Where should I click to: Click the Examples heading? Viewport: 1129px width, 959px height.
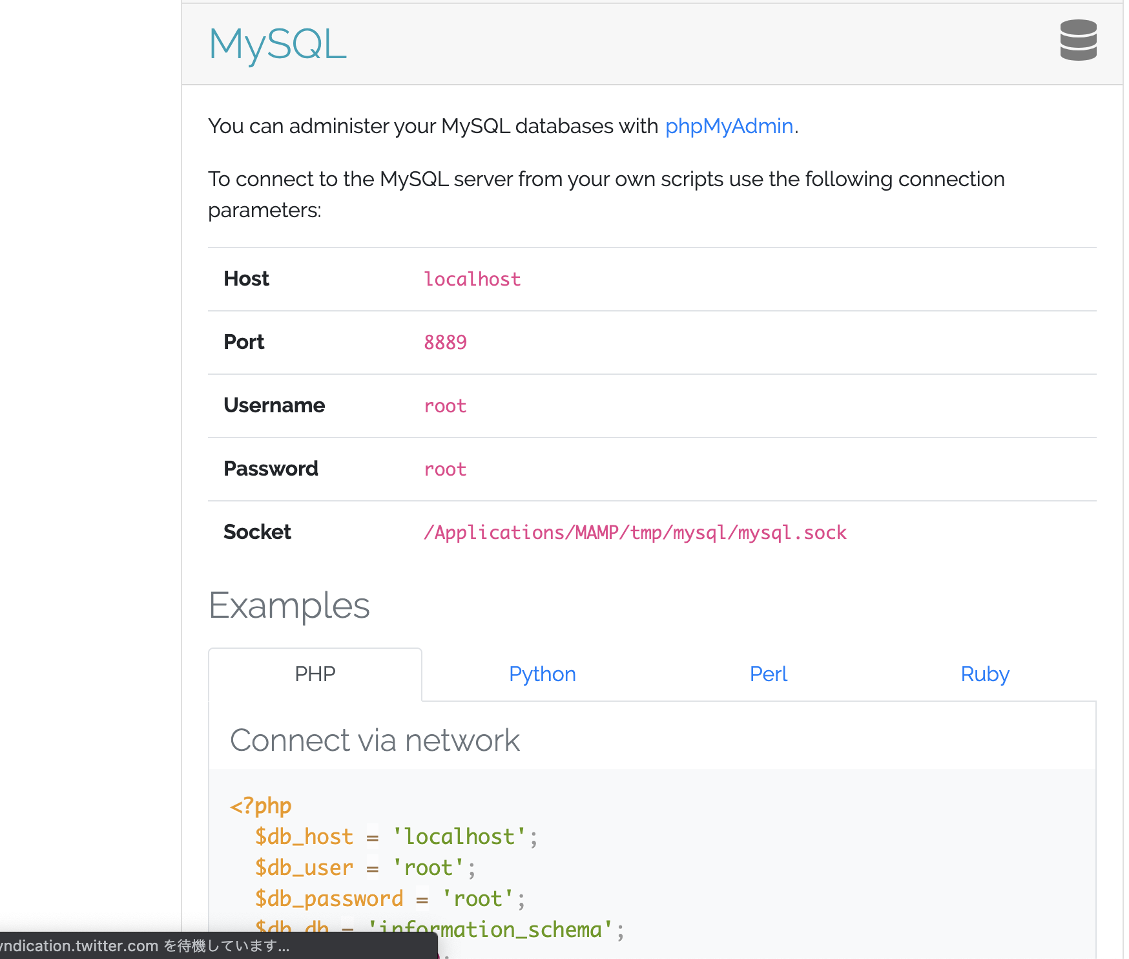(289, 606)
